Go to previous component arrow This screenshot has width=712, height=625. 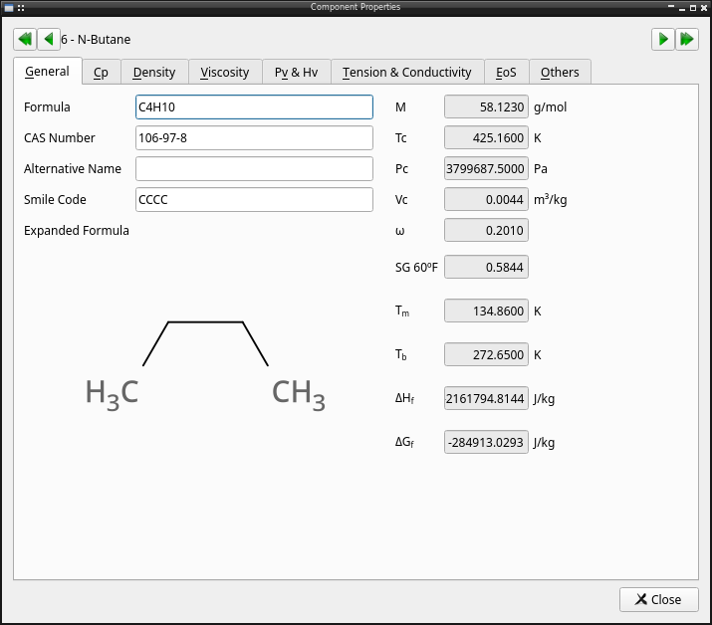[x=49, y=40]
